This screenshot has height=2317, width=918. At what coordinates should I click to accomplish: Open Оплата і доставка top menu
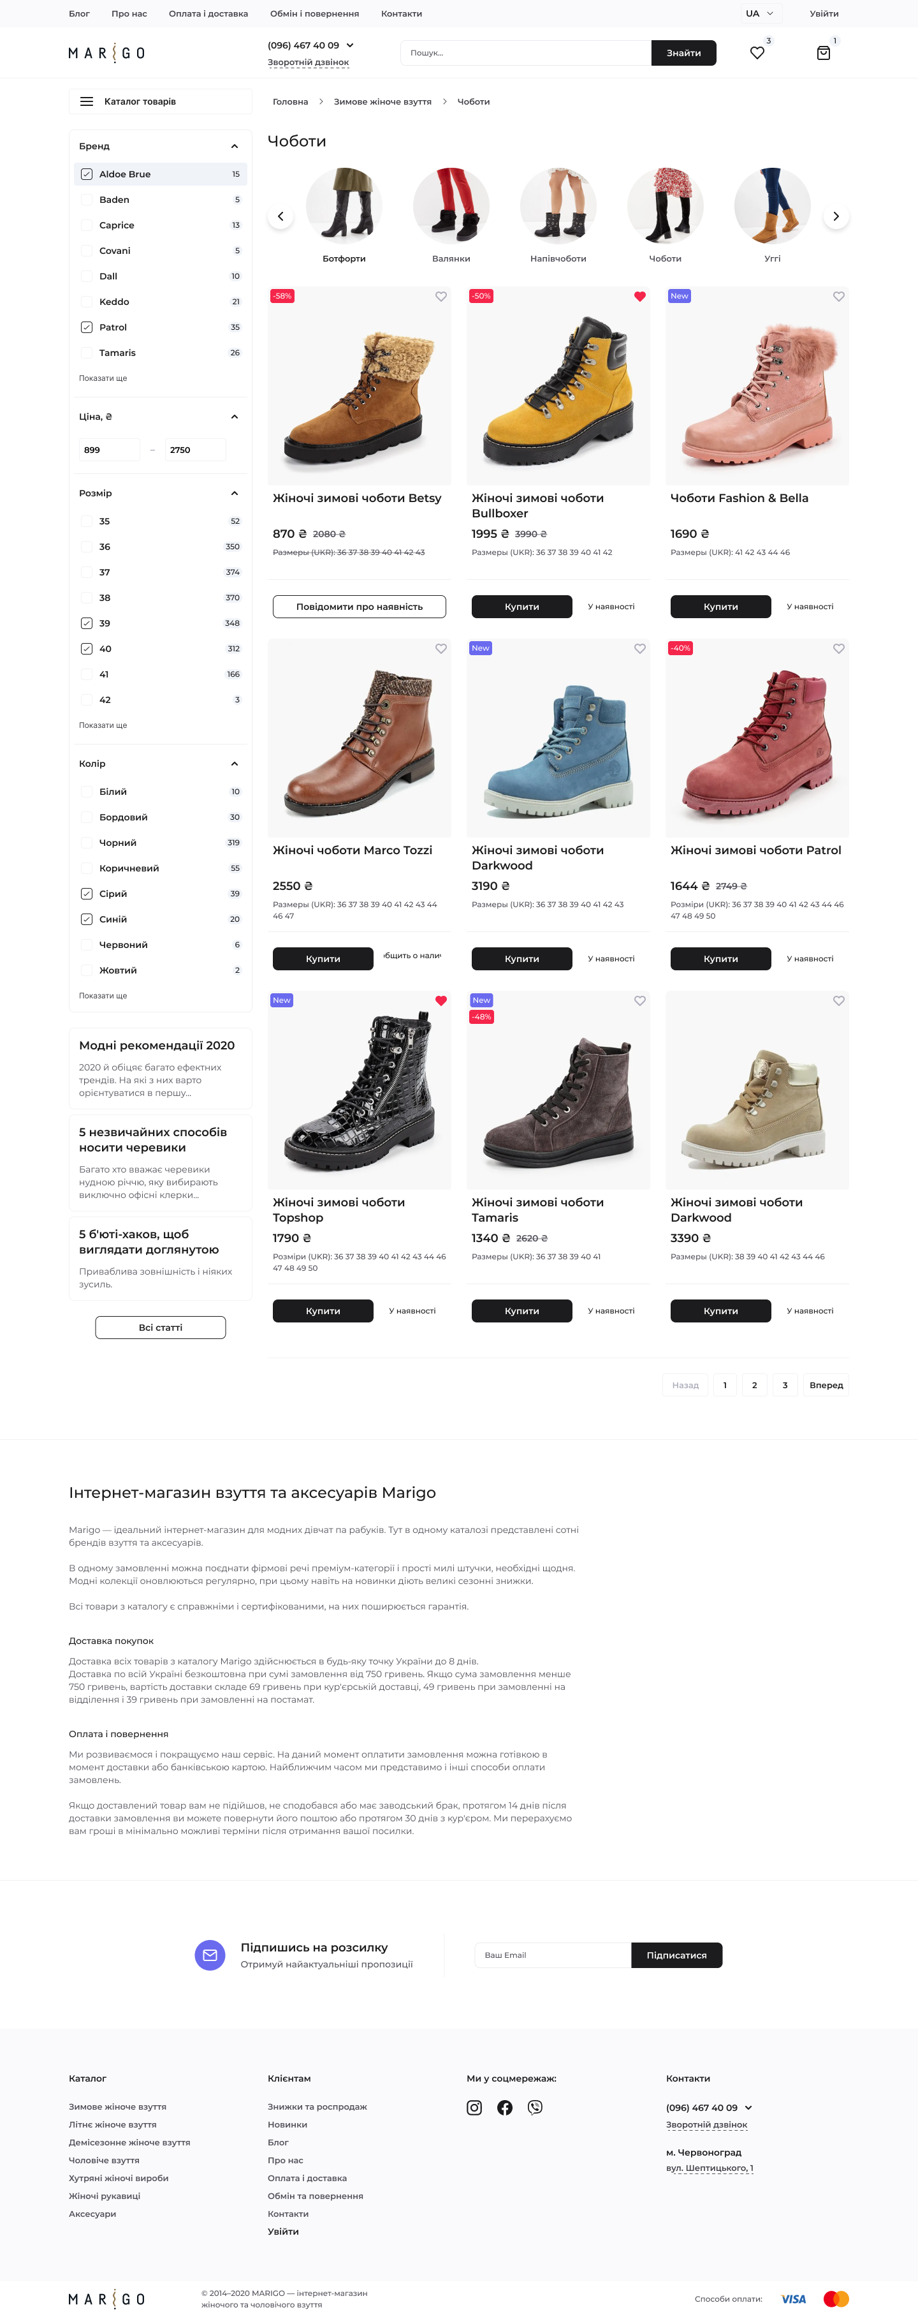208,13
